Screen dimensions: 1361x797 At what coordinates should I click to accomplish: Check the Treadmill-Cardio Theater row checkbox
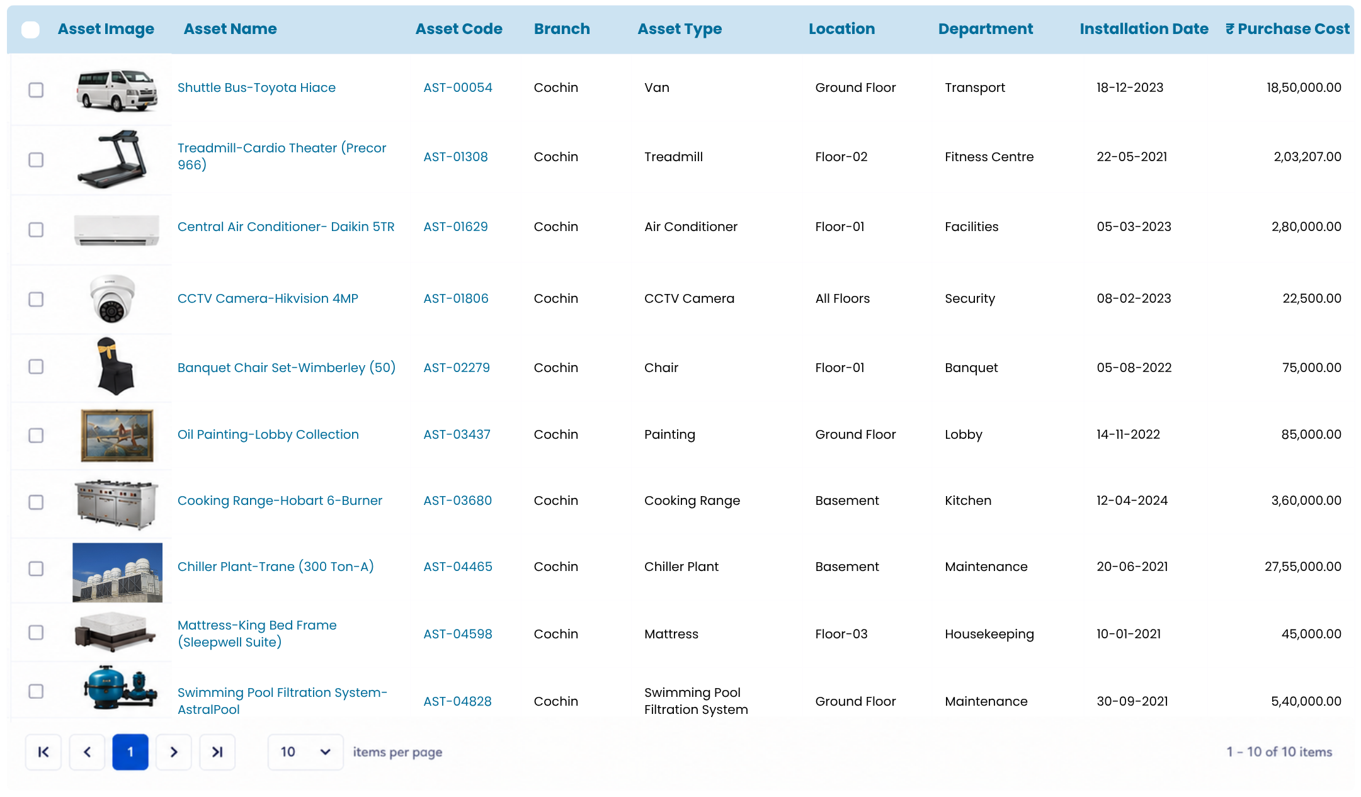(36, 159)
